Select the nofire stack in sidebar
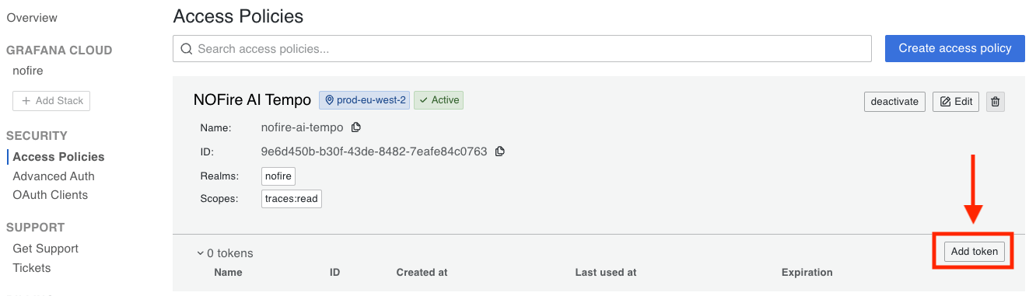 tap(28, 71)
